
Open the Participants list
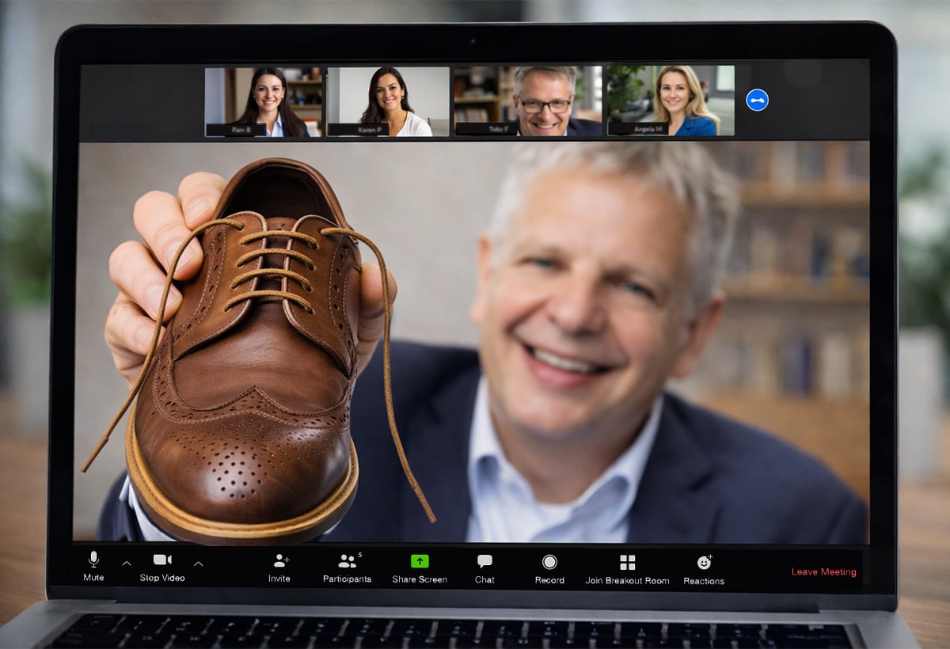click(347, 561)
